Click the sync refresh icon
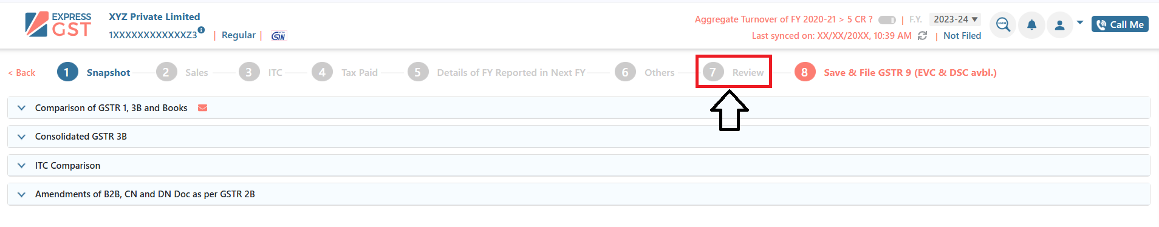Screen dimensions: 1159x227 point(922,36)
